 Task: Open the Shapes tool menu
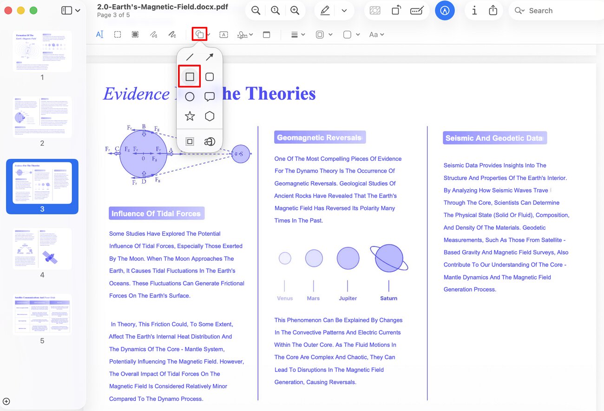click(199, 34)
